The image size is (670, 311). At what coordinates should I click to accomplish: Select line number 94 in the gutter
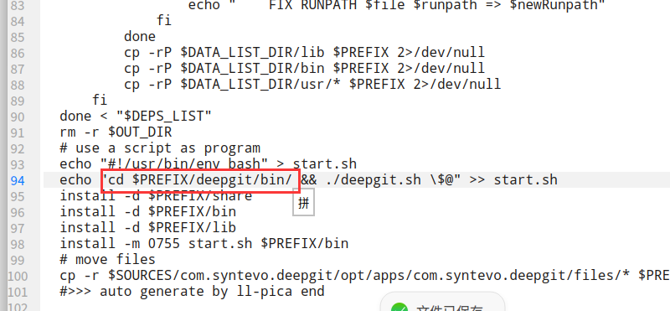coord(18,180)
